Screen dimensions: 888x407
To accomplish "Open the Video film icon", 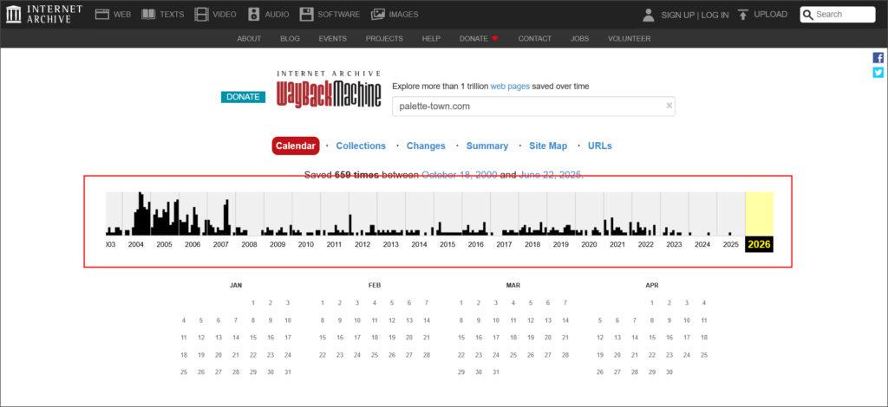I will [201, 14].
